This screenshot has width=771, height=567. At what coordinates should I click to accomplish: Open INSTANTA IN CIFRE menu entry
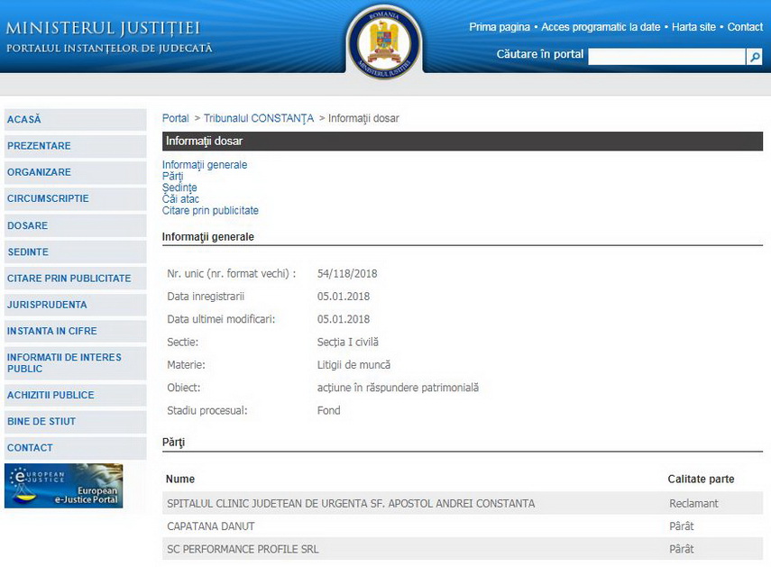[51, 331]
